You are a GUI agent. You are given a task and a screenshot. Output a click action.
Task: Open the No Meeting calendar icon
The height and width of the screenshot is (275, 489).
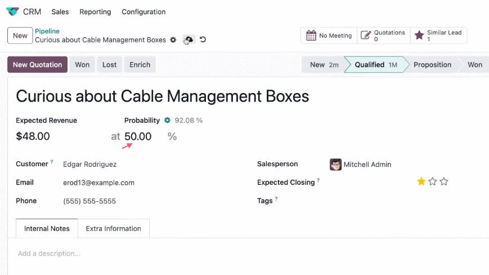tap(311, 36)
